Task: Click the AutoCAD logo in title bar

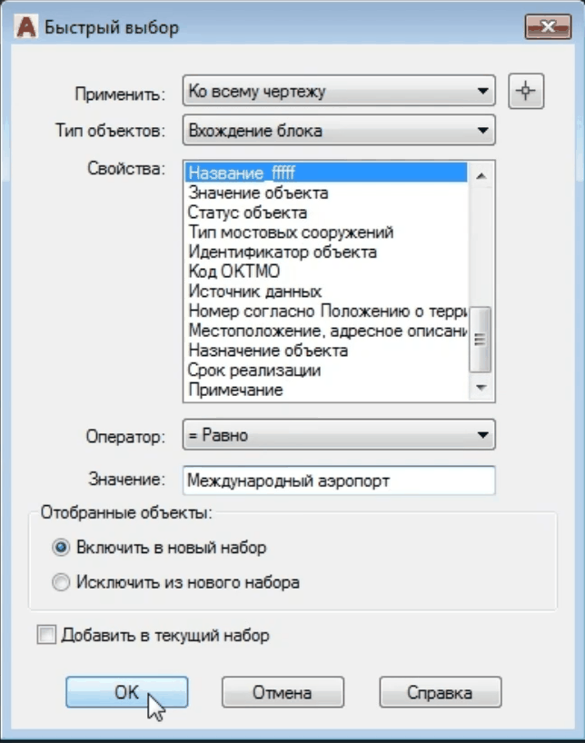Action: point(27,27)
